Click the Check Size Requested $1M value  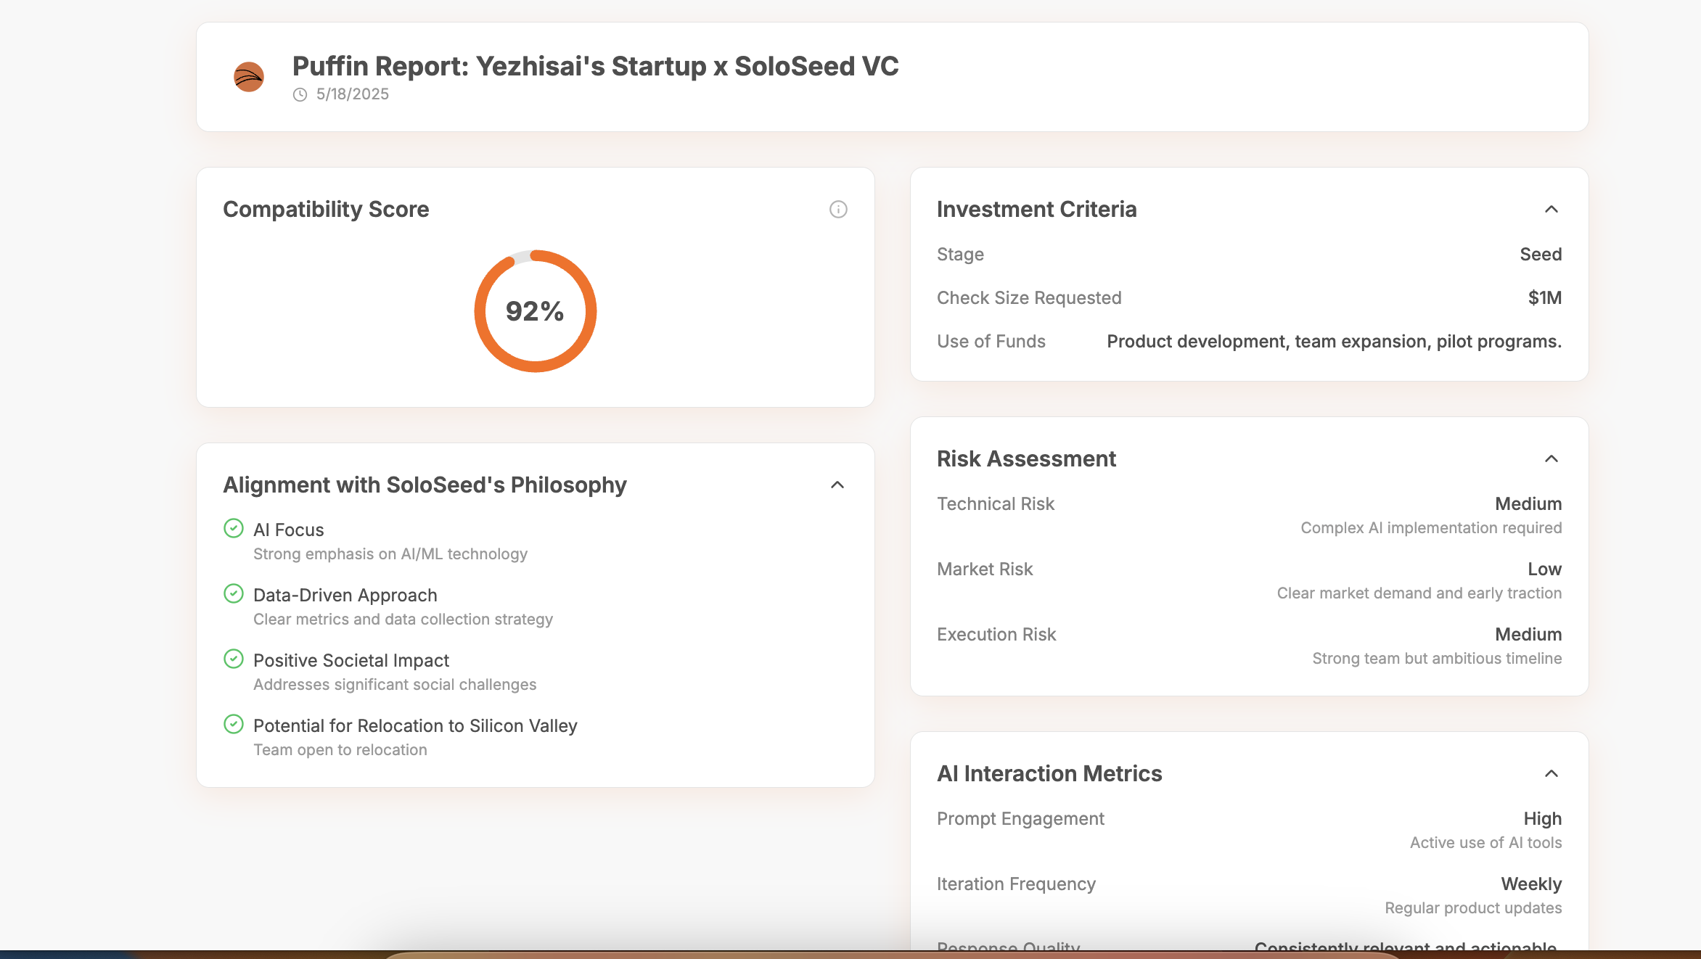coord(1544,298)
